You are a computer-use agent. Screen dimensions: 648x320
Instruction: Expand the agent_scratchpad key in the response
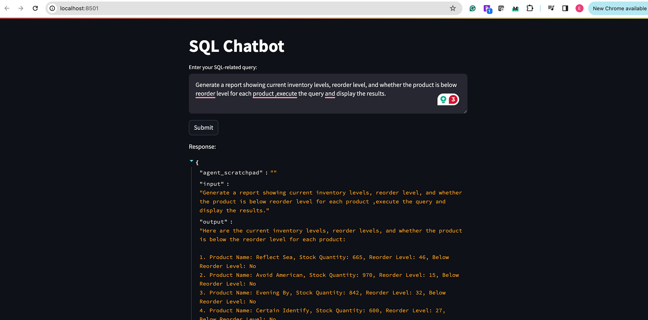coord(231,172)
